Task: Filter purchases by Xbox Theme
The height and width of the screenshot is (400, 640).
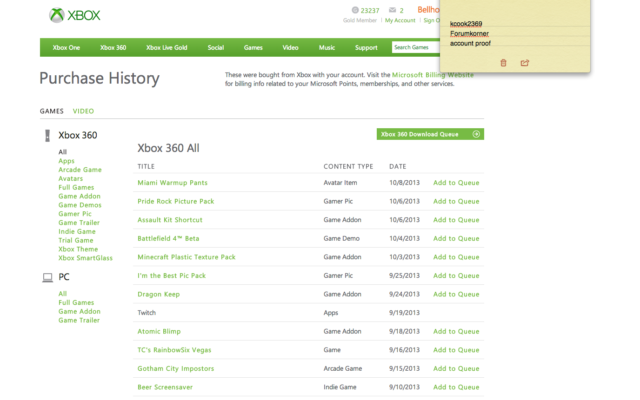Action: [78, 249]
